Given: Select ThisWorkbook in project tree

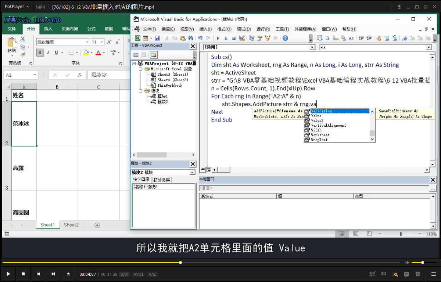Looking at the screenshot, I should coord(169,85).
